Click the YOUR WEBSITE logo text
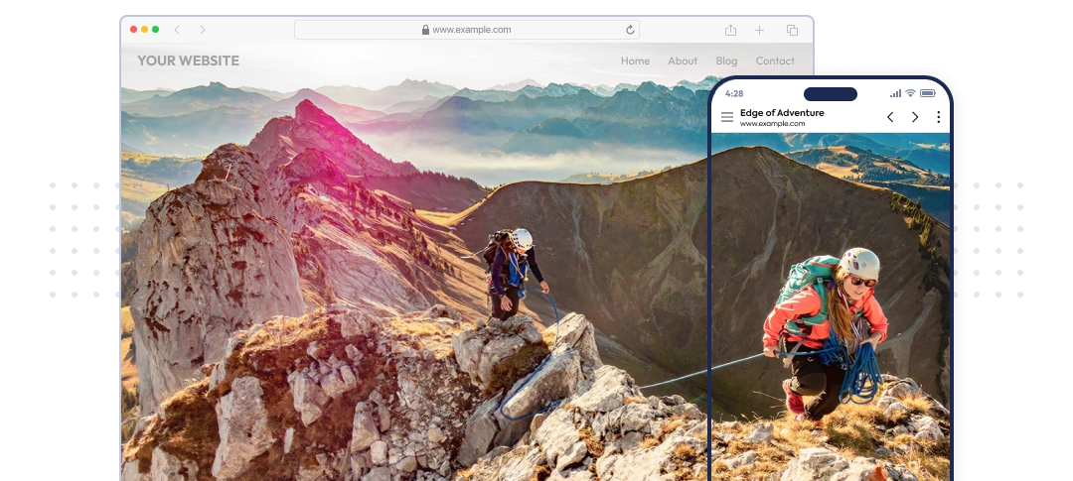Viewport: 1073px width, 481px height. point(188,60)
